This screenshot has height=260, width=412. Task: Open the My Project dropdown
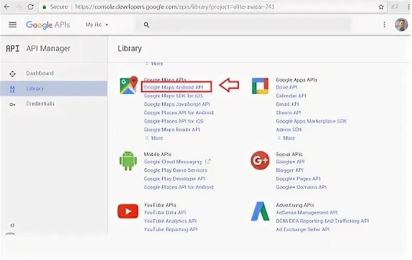tap(97, 25)
